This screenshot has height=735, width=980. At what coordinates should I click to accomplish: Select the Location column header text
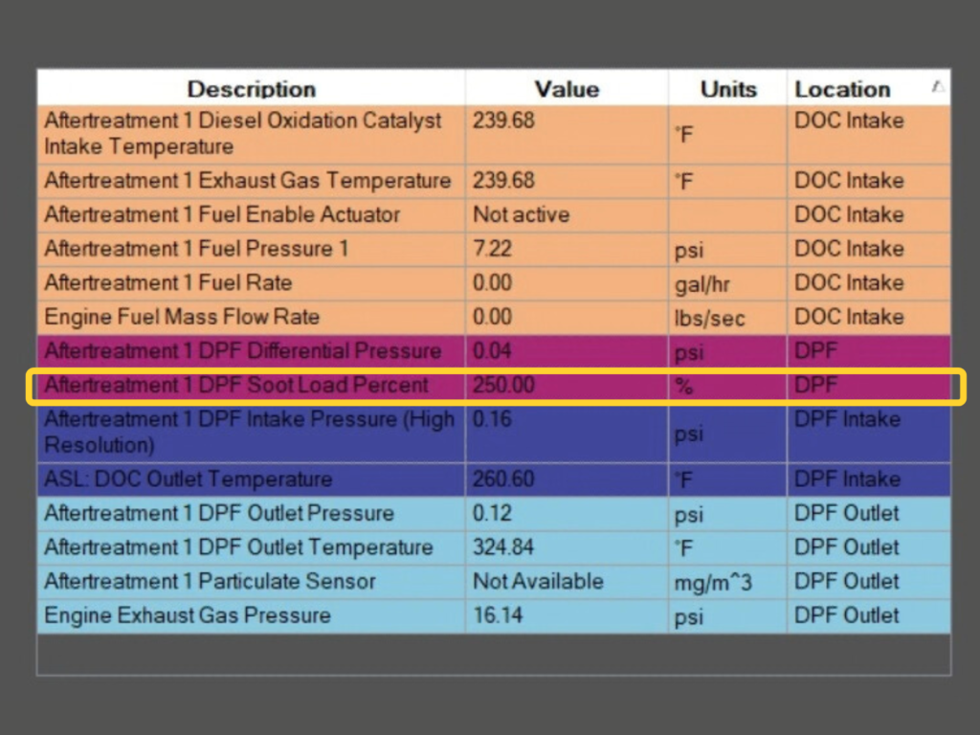[x=842, y=89]
